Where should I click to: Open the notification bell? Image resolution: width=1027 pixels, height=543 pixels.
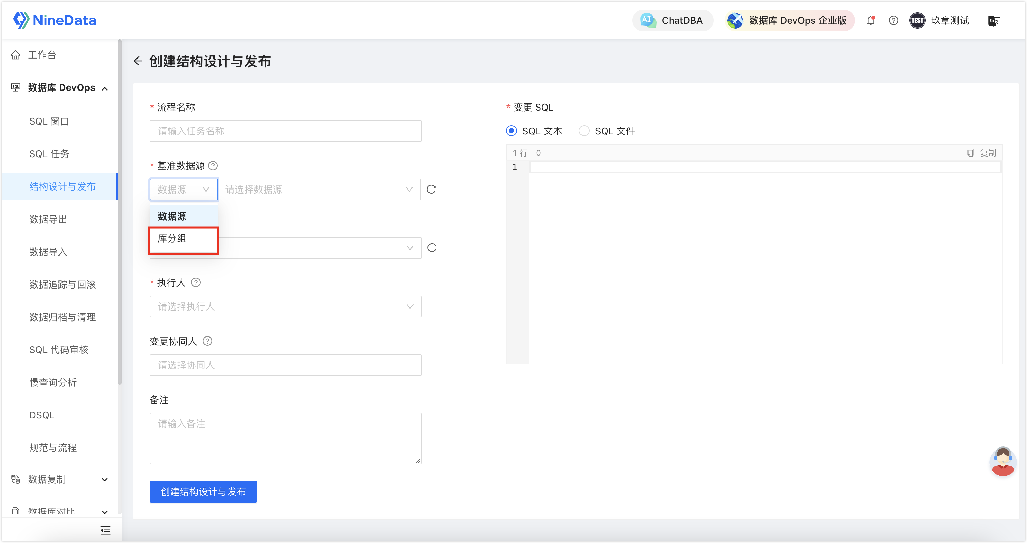pyautogui.click(x=871, y=20)
